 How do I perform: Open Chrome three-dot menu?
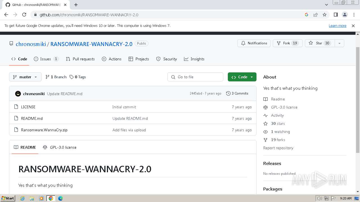(x=354, y=15)
